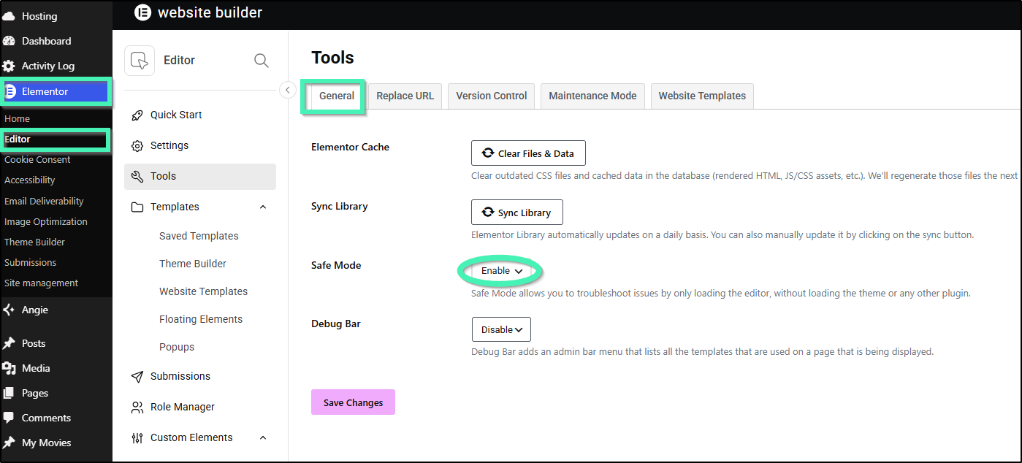
Task: Open Theme Builder under Templates
Action: click(193, 264)
